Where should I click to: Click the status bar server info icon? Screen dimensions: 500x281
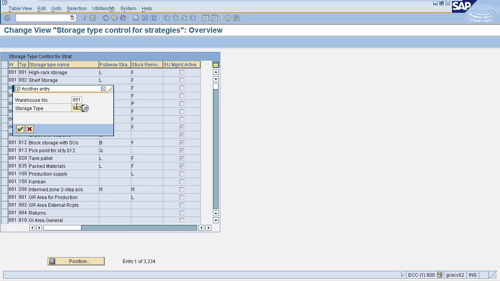tap(439, 275)
